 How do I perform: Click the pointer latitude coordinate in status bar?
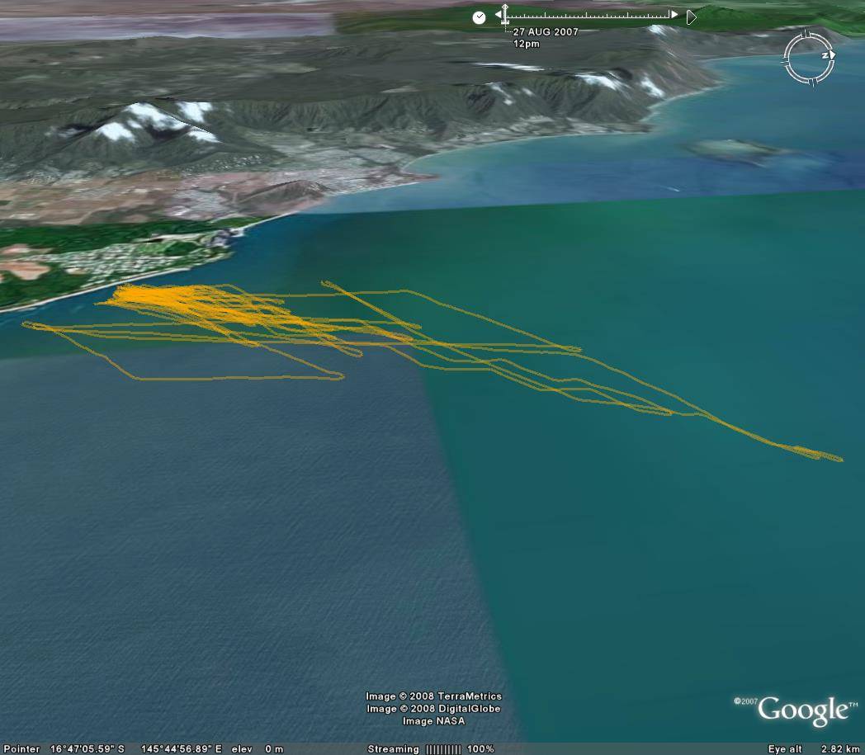click(87, 749)
